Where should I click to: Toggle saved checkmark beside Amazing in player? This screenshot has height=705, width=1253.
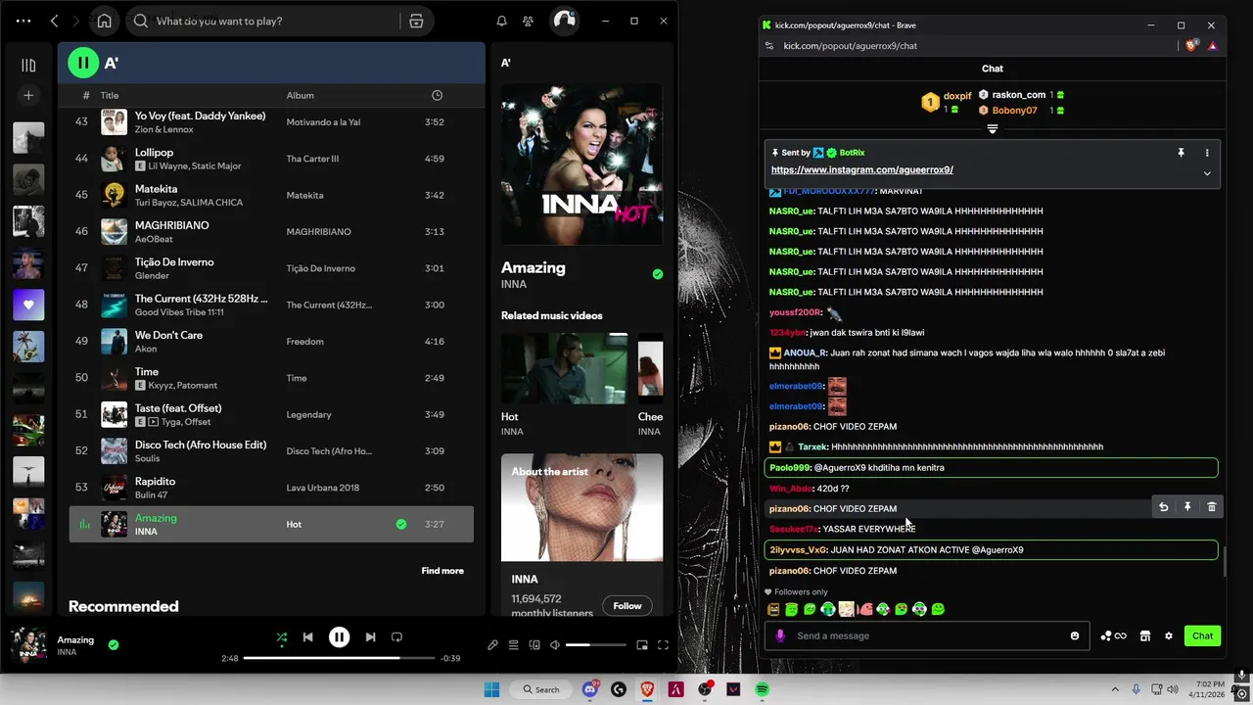click(x=114, y=644)
